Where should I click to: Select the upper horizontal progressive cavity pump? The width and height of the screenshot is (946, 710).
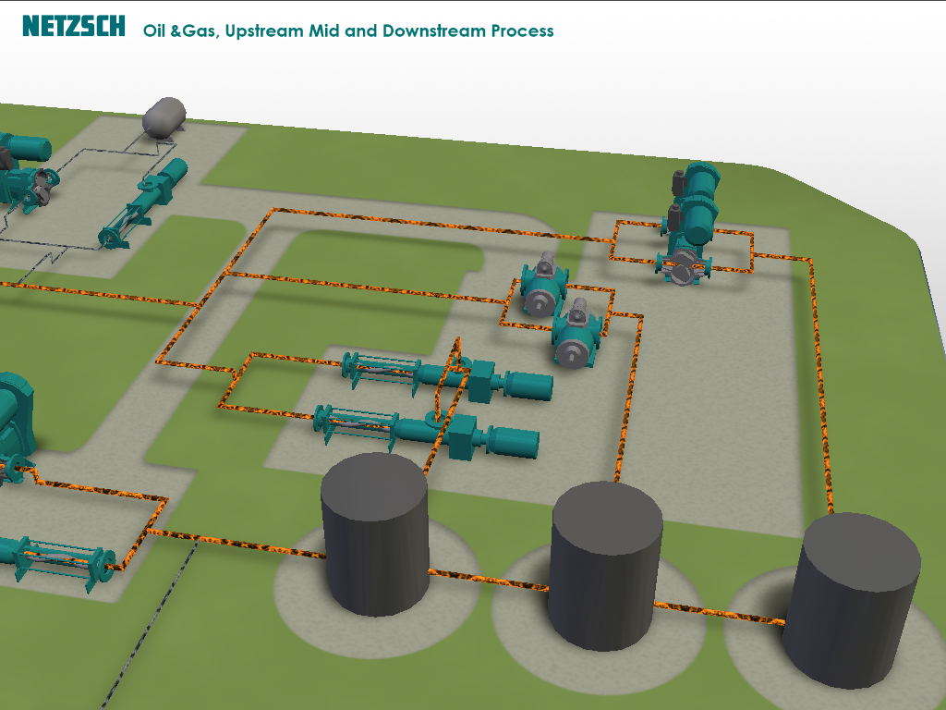pos(448,375)
